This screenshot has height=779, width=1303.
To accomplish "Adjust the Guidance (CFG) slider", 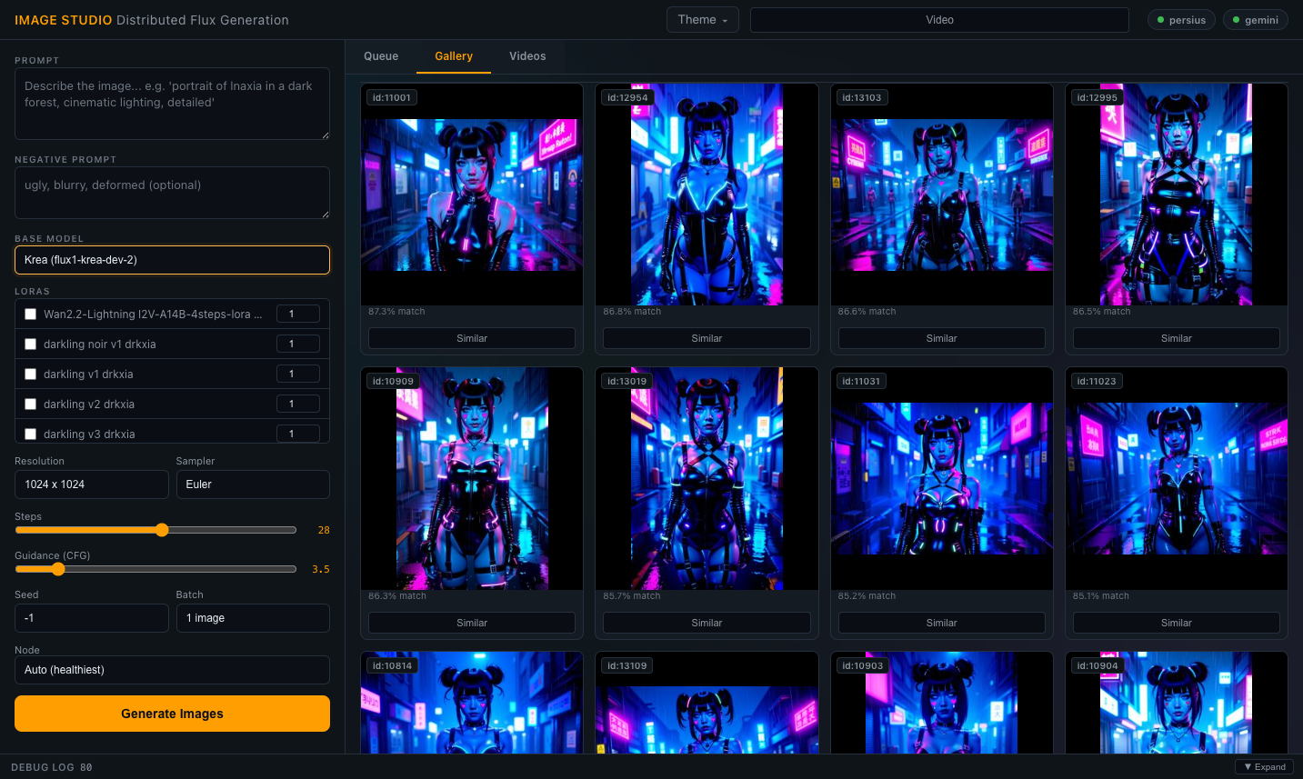I will point(59,569).
